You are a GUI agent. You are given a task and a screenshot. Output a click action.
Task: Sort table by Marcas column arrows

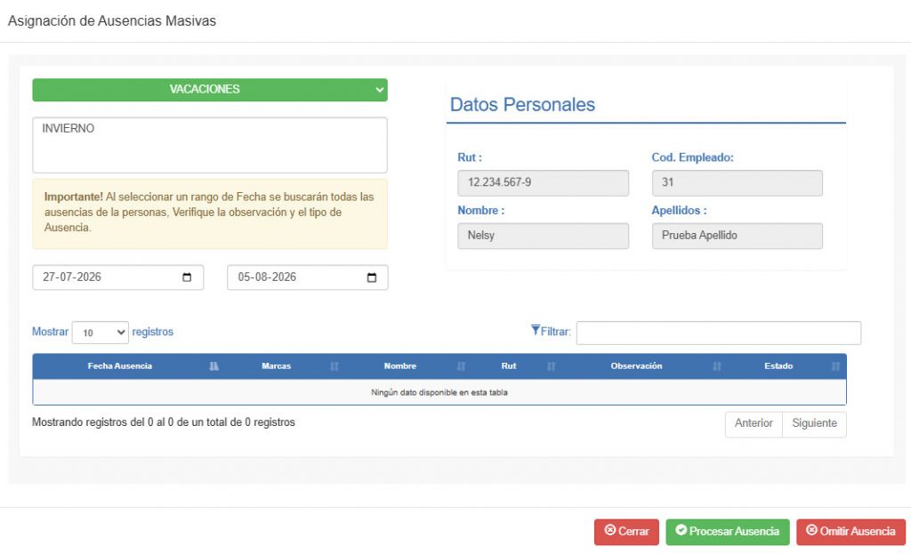coord(335,366)
